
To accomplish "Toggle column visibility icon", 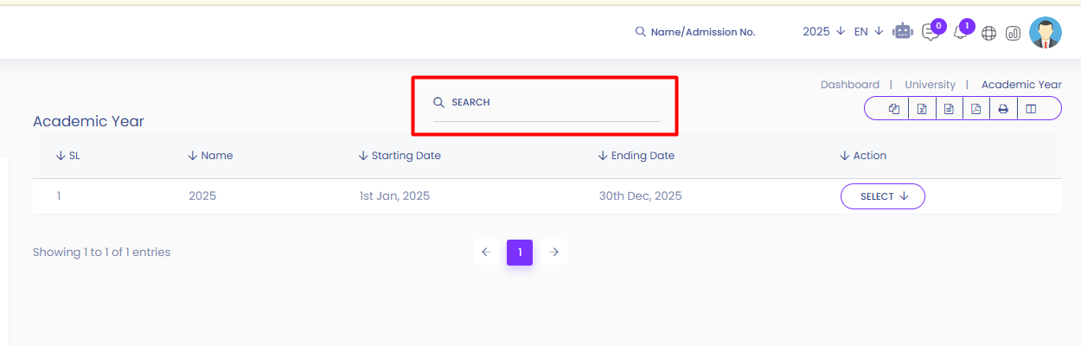I will (x=1030, y=109).
